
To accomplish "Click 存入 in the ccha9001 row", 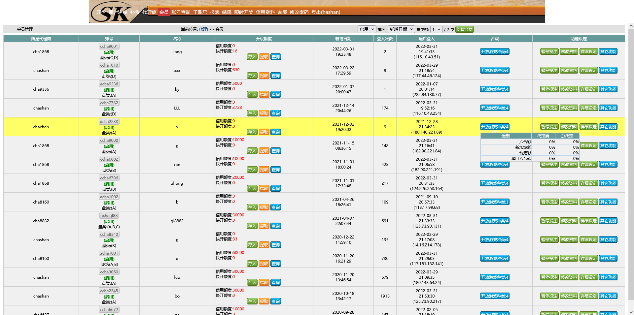I will [252, 57].
